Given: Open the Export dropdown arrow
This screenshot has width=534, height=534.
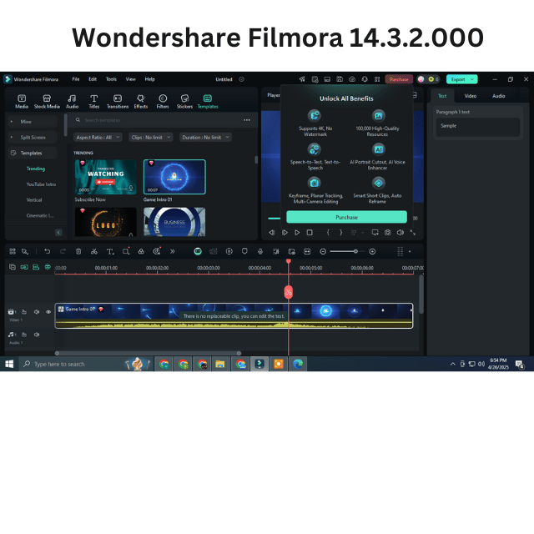Looking at the screenshot, I should tap(472, 79).
